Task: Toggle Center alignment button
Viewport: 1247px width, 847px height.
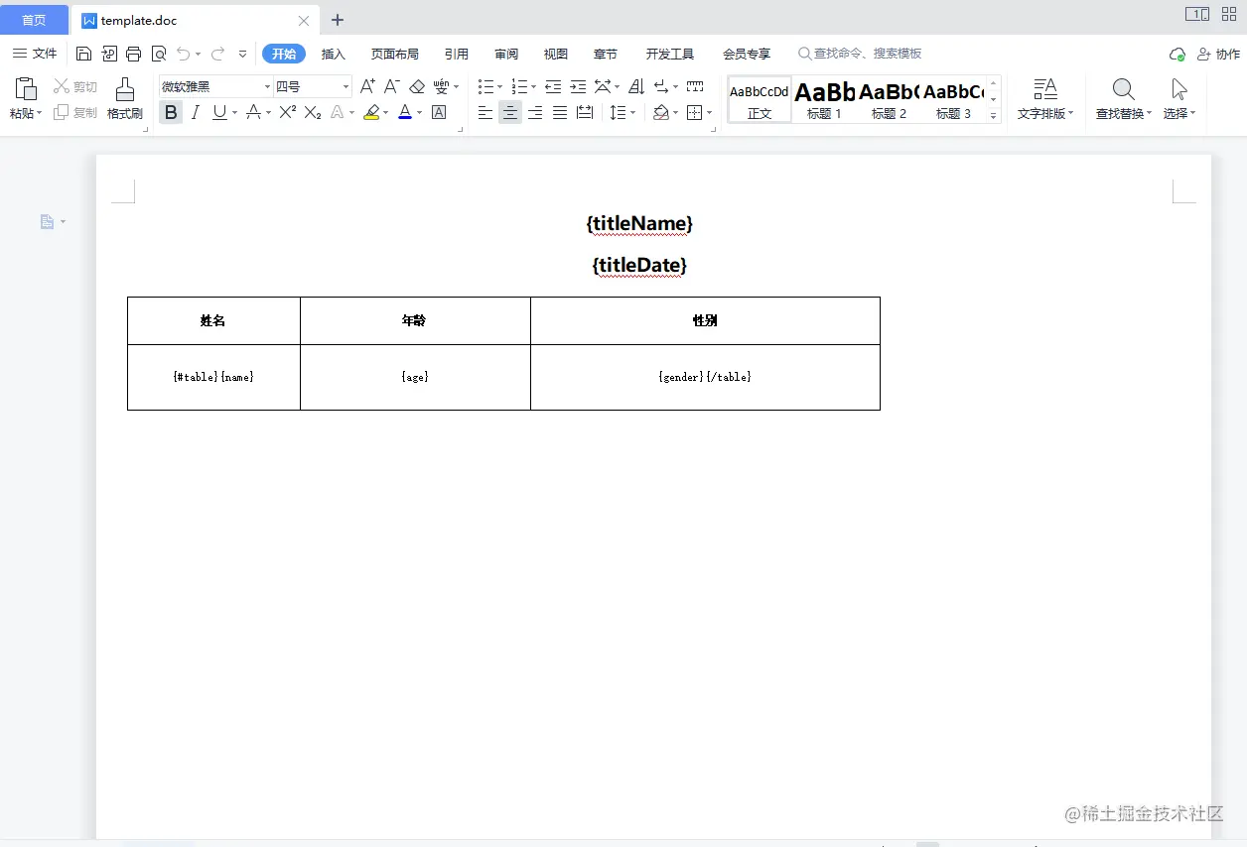Action: [510, 113]
